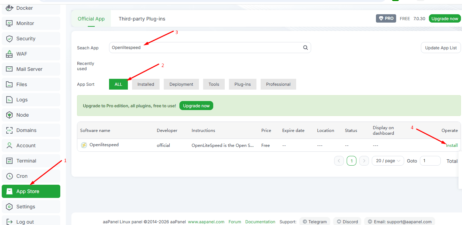Open the 20 / page dropdown
The height and width of the screenshot is (225, 462).
tap(388, 161)
